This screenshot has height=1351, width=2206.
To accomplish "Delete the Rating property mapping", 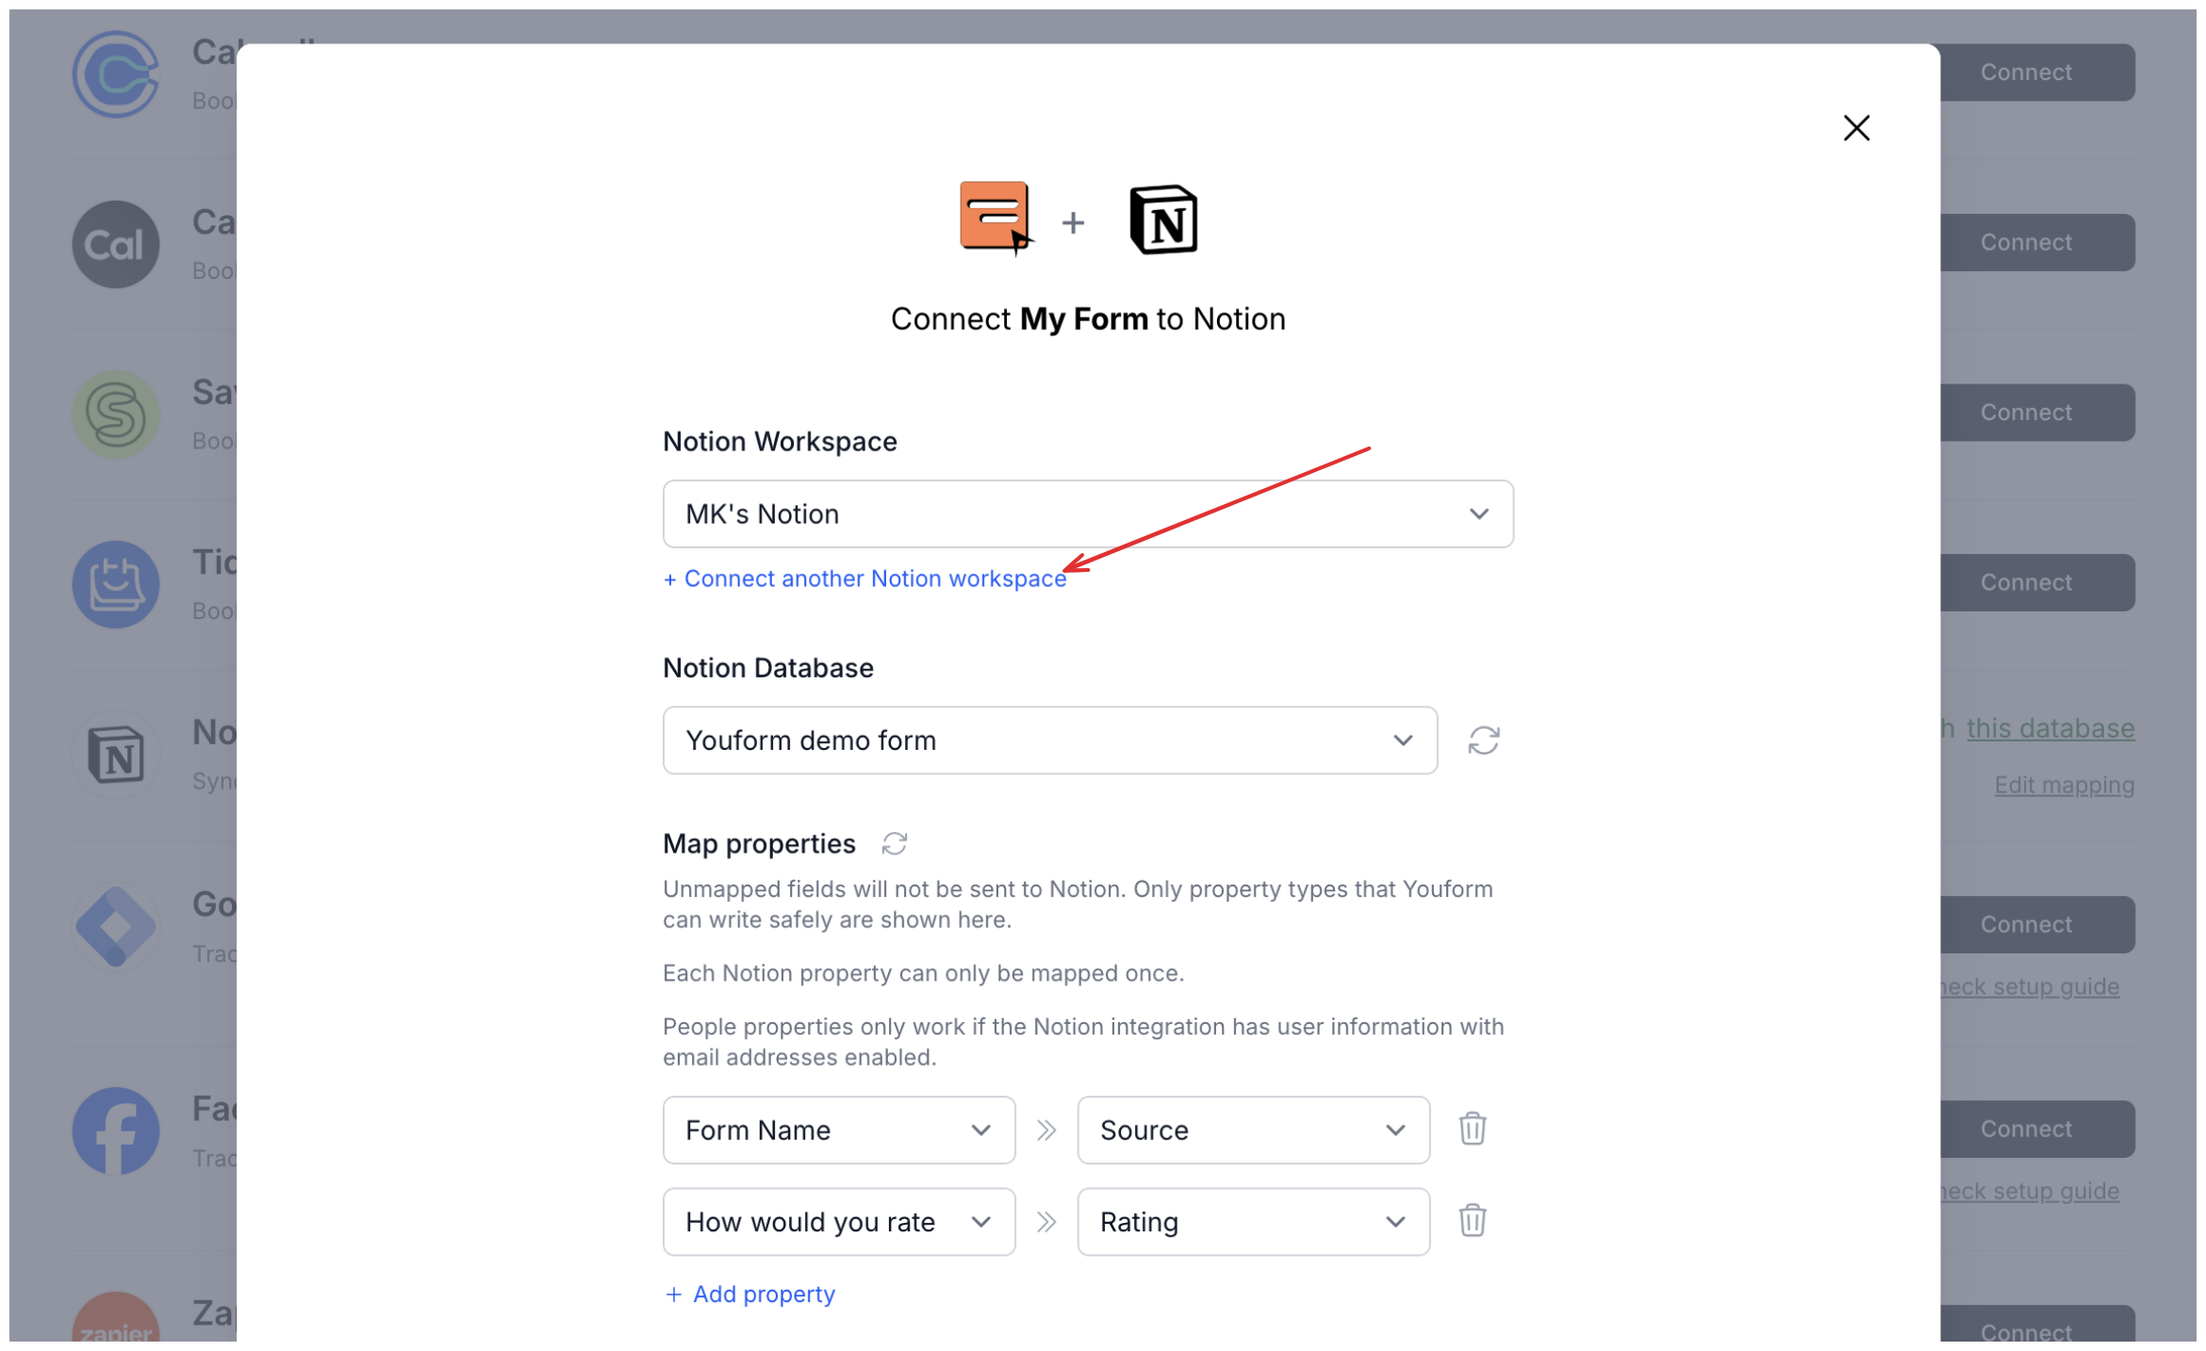I will click(x=1472, y=1221).
